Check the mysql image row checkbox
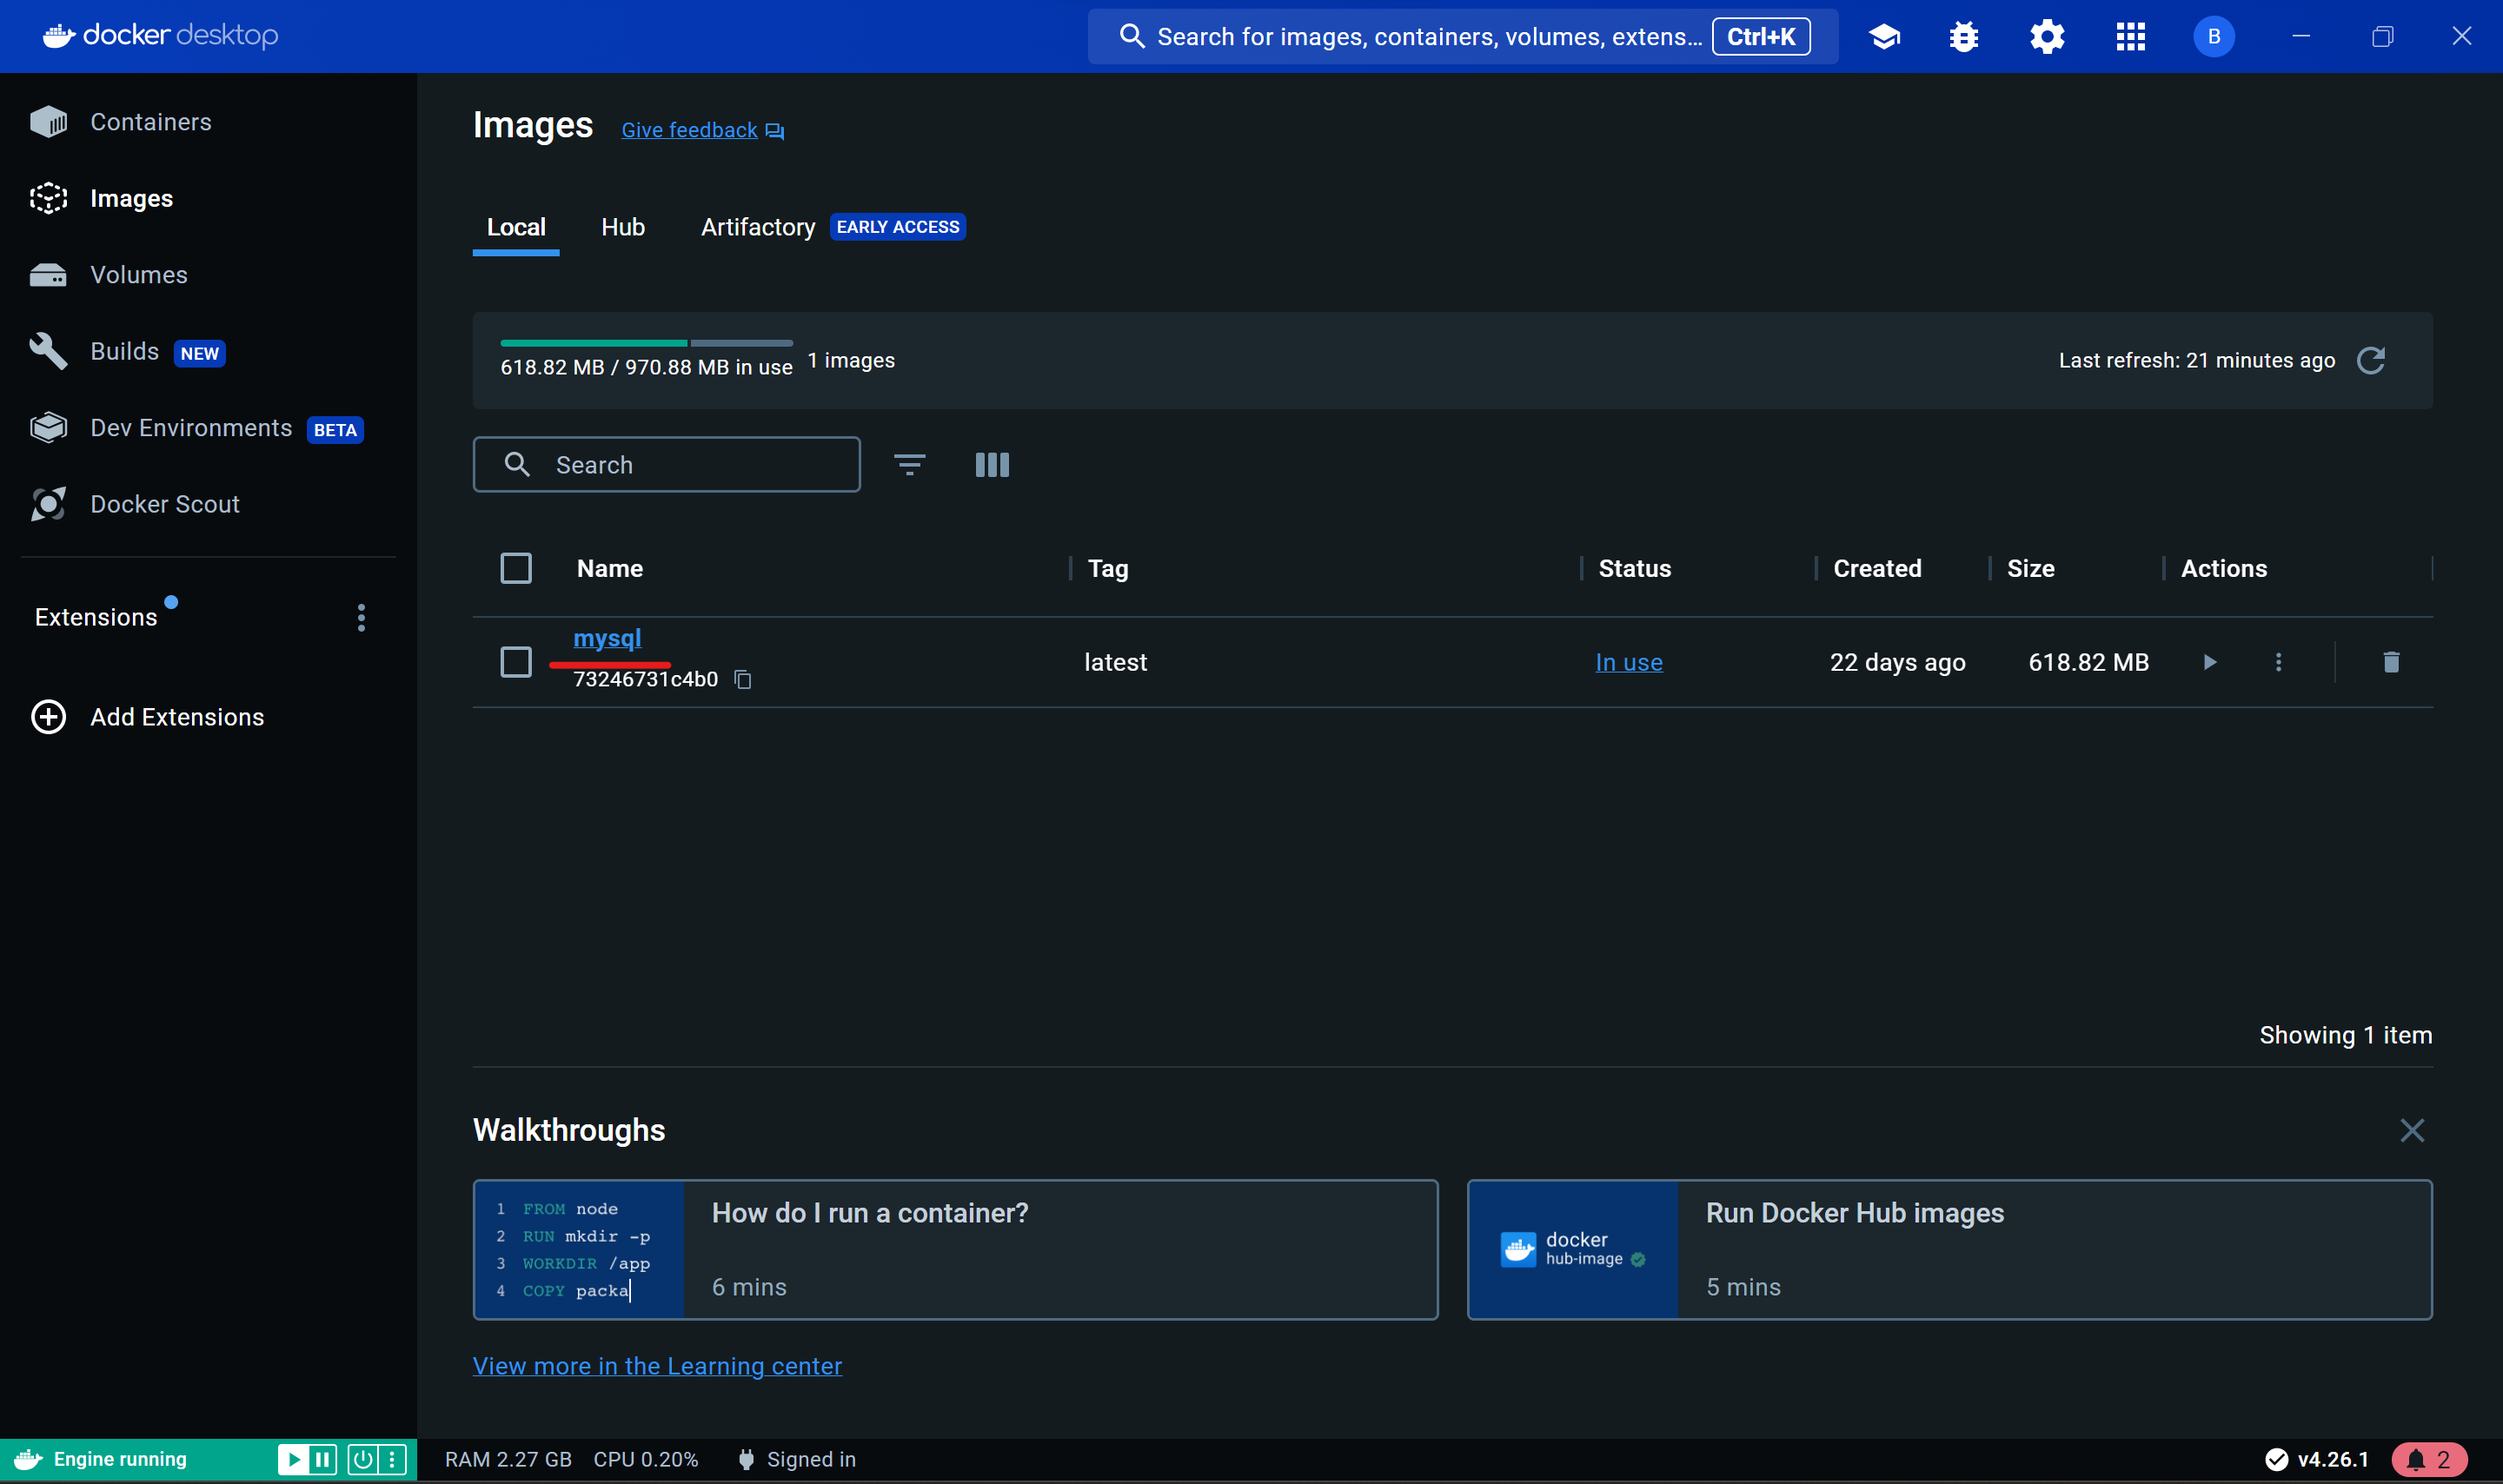Viewport: 2503px width, 1484px height. pos(516,662)
